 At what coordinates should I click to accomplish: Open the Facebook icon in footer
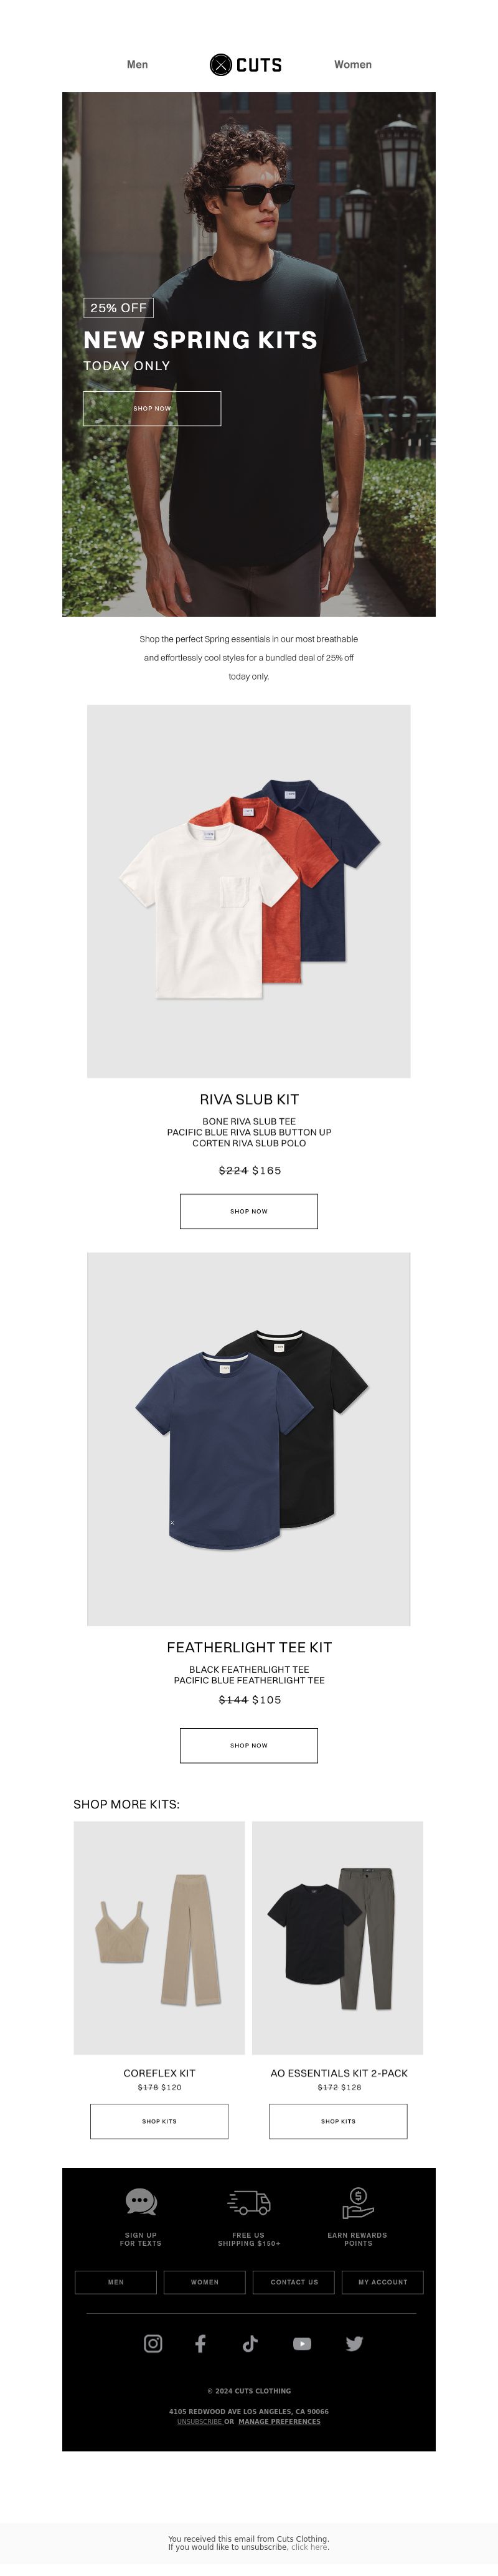[200, 2344]
